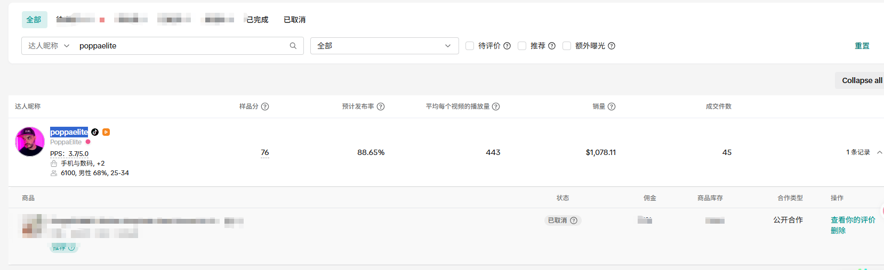Collapse the 1 条记录 row expander
This screenshot has height=270, width=884.
879,152
